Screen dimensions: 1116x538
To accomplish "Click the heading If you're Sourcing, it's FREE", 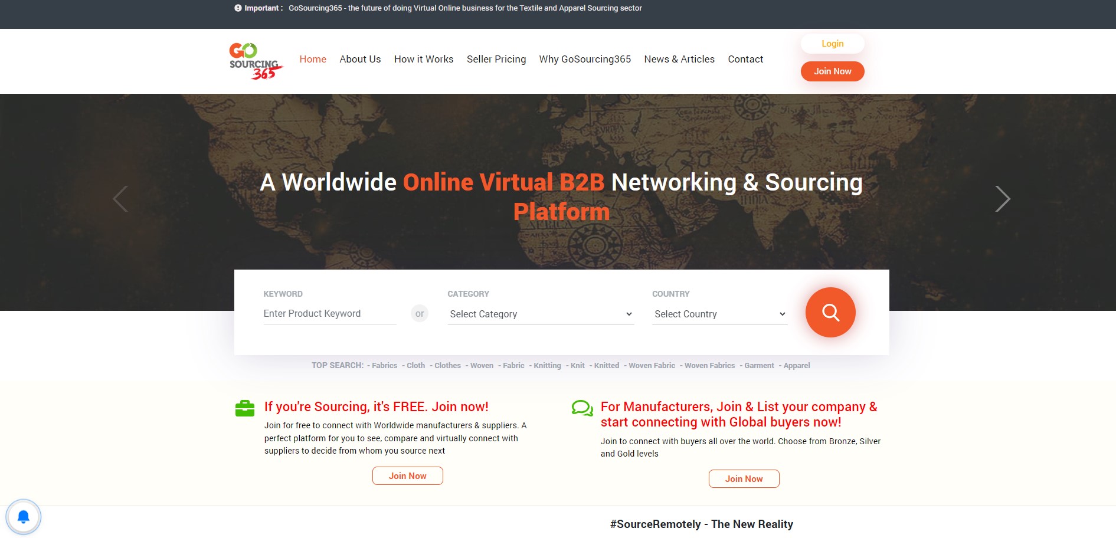I will click(377, 407).
